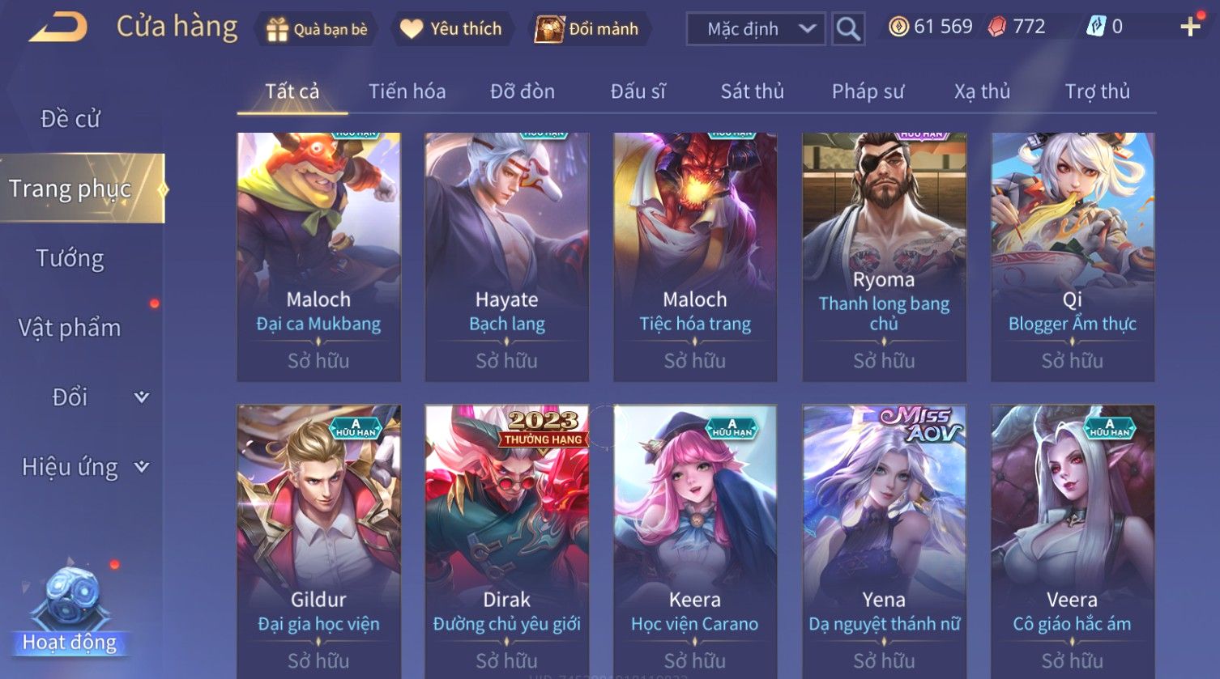The width and height of the screenshot is (1220, 679).
Task: Click the golden back arrow icon
Action: pos(58,28)
